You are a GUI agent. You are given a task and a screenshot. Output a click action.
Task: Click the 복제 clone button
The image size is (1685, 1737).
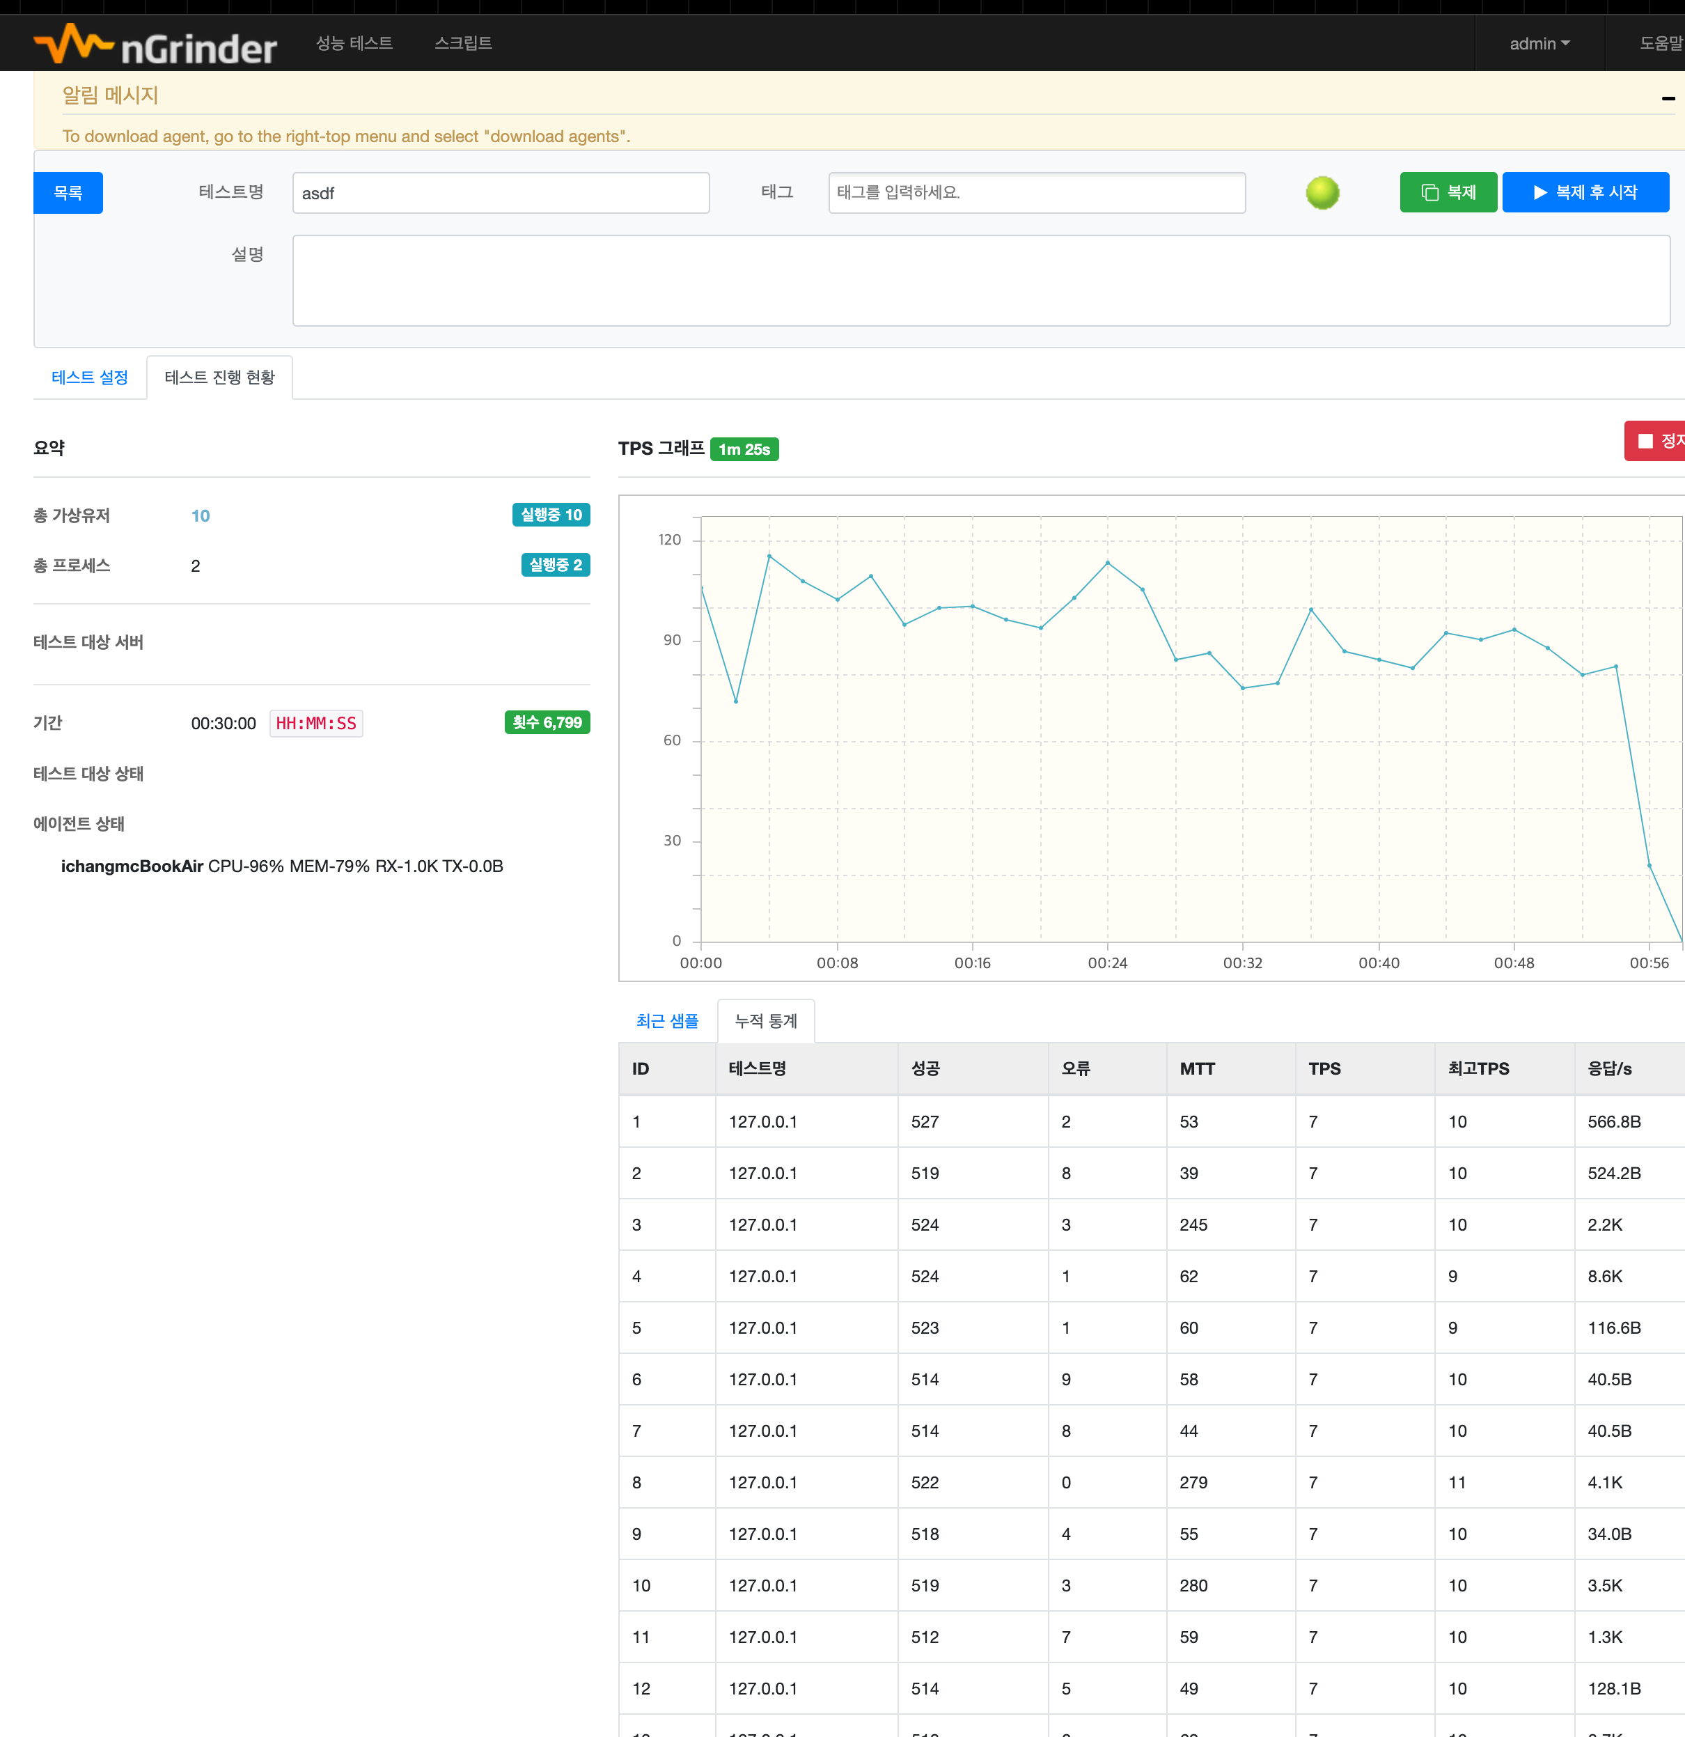(1448, 192)
